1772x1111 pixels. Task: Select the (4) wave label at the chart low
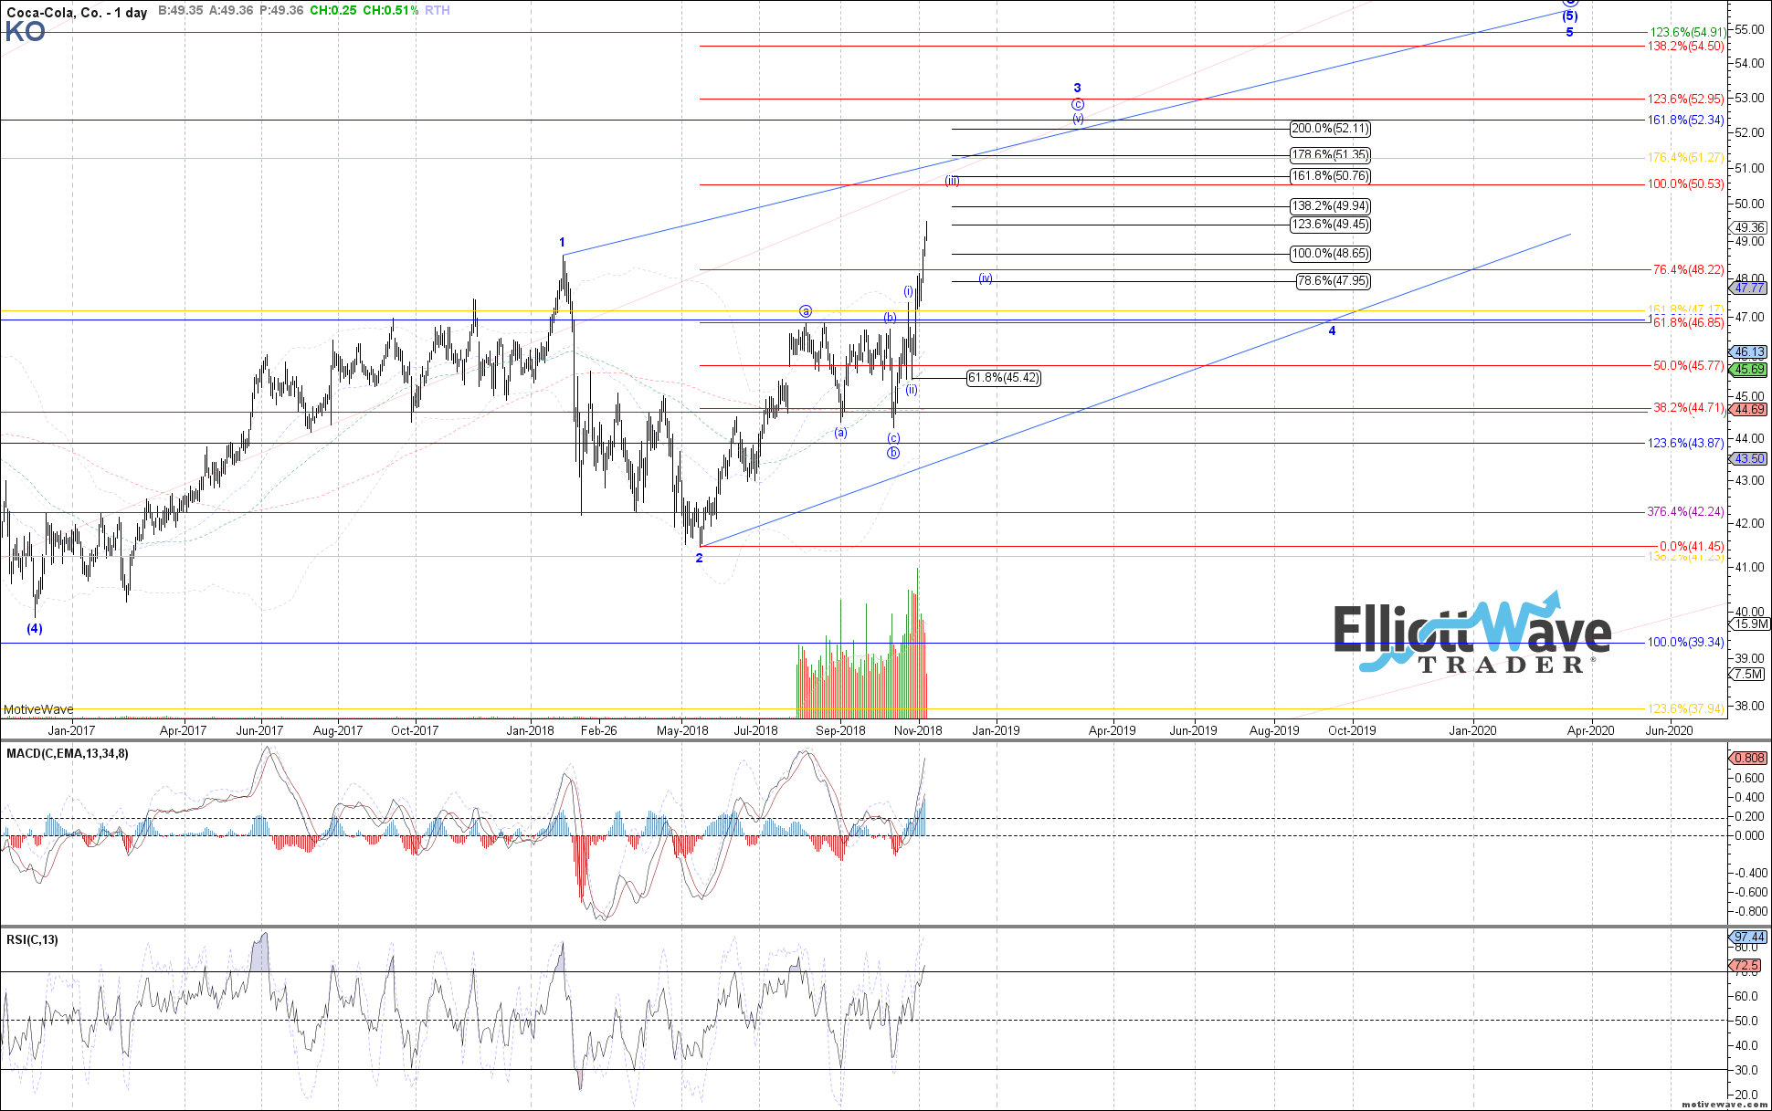pyautogui.click(x=34, y=629)
